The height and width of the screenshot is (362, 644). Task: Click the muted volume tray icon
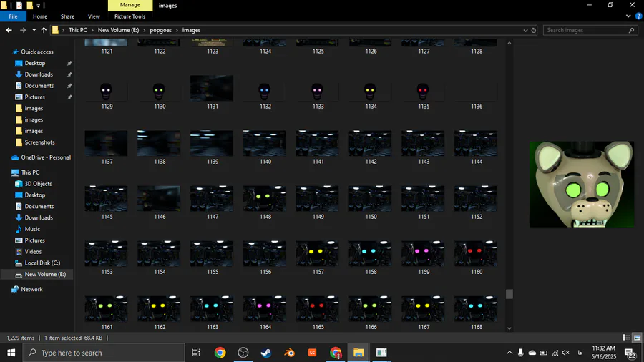pos(566,353)
